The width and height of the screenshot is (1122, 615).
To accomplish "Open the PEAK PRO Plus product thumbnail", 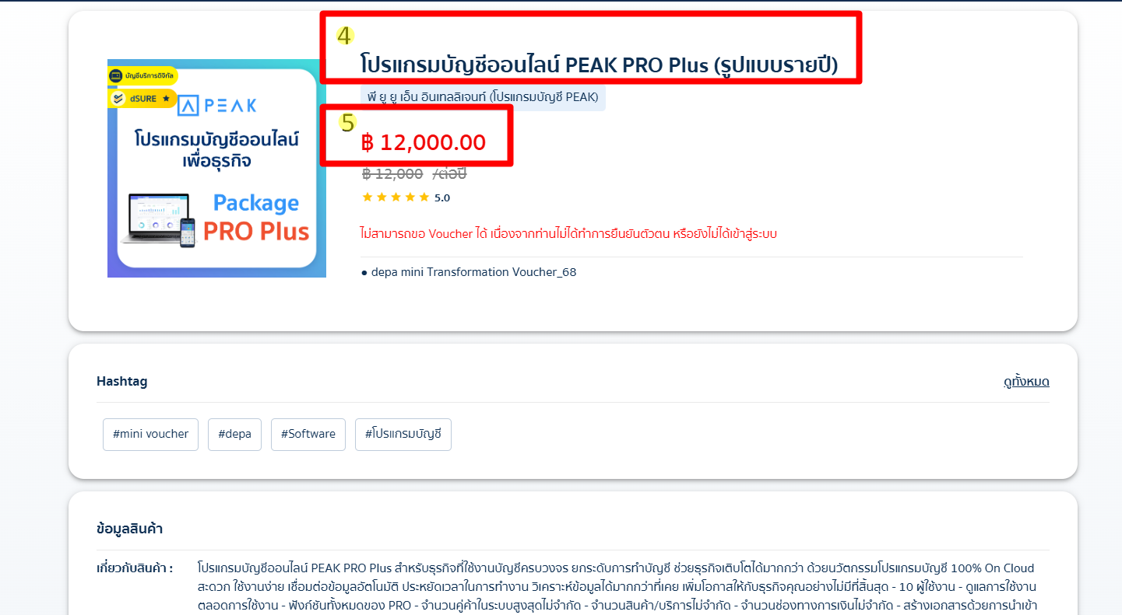I will click(x=216, y=168).
